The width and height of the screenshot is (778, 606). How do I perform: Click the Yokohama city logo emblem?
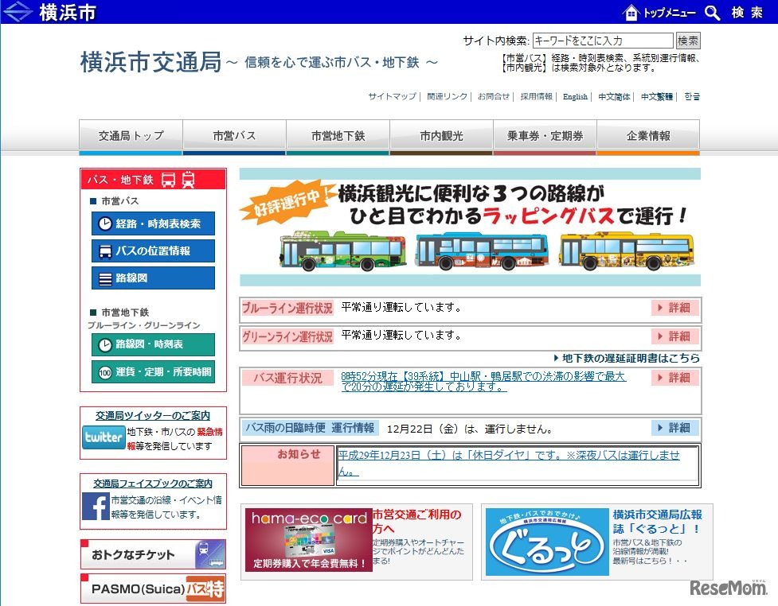(18, 11)
